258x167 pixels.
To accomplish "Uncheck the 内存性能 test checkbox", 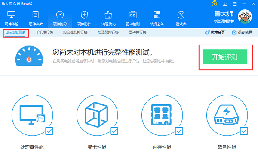I will pyautogui.click(x=179, y=131).
